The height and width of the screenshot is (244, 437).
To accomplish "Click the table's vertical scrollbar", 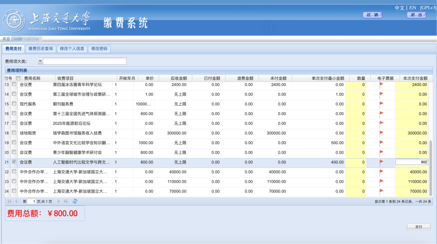I will click(430, 168).
